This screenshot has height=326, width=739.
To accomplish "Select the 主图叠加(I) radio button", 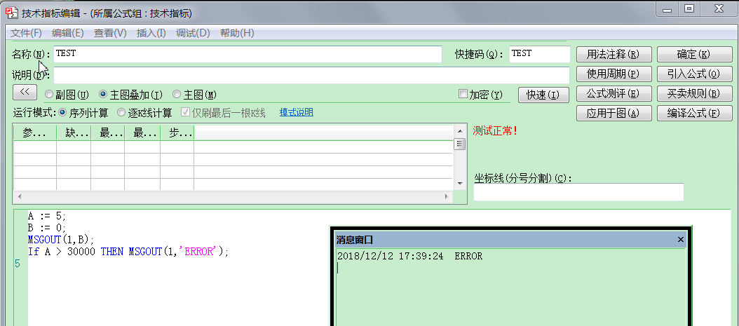I will coord(103,94).
